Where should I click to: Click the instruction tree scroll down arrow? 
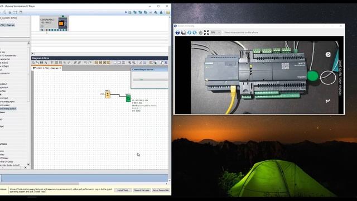28,164
